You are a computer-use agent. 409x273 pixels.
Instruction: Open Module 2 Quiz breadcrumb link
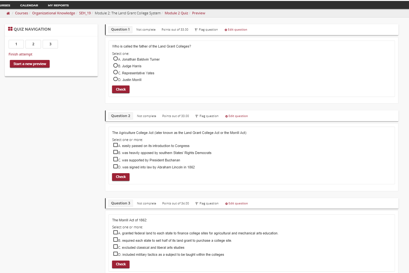[176, 13]
